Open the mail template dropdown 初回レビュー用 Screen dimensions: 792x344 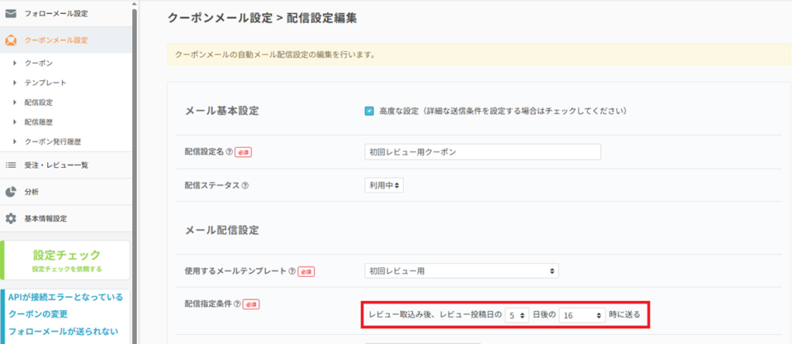pyautogui.click(x=461, y=271)
